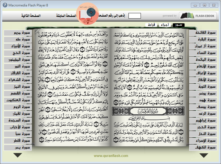Click the folded top-left page corner
This screenshot has width=221, height=164.
(37, 31)
